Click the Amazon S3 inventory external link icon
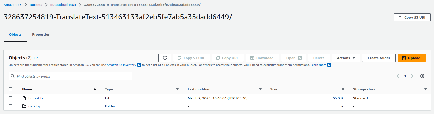Screen dimensions: 434x114 (x=139, y=65)
